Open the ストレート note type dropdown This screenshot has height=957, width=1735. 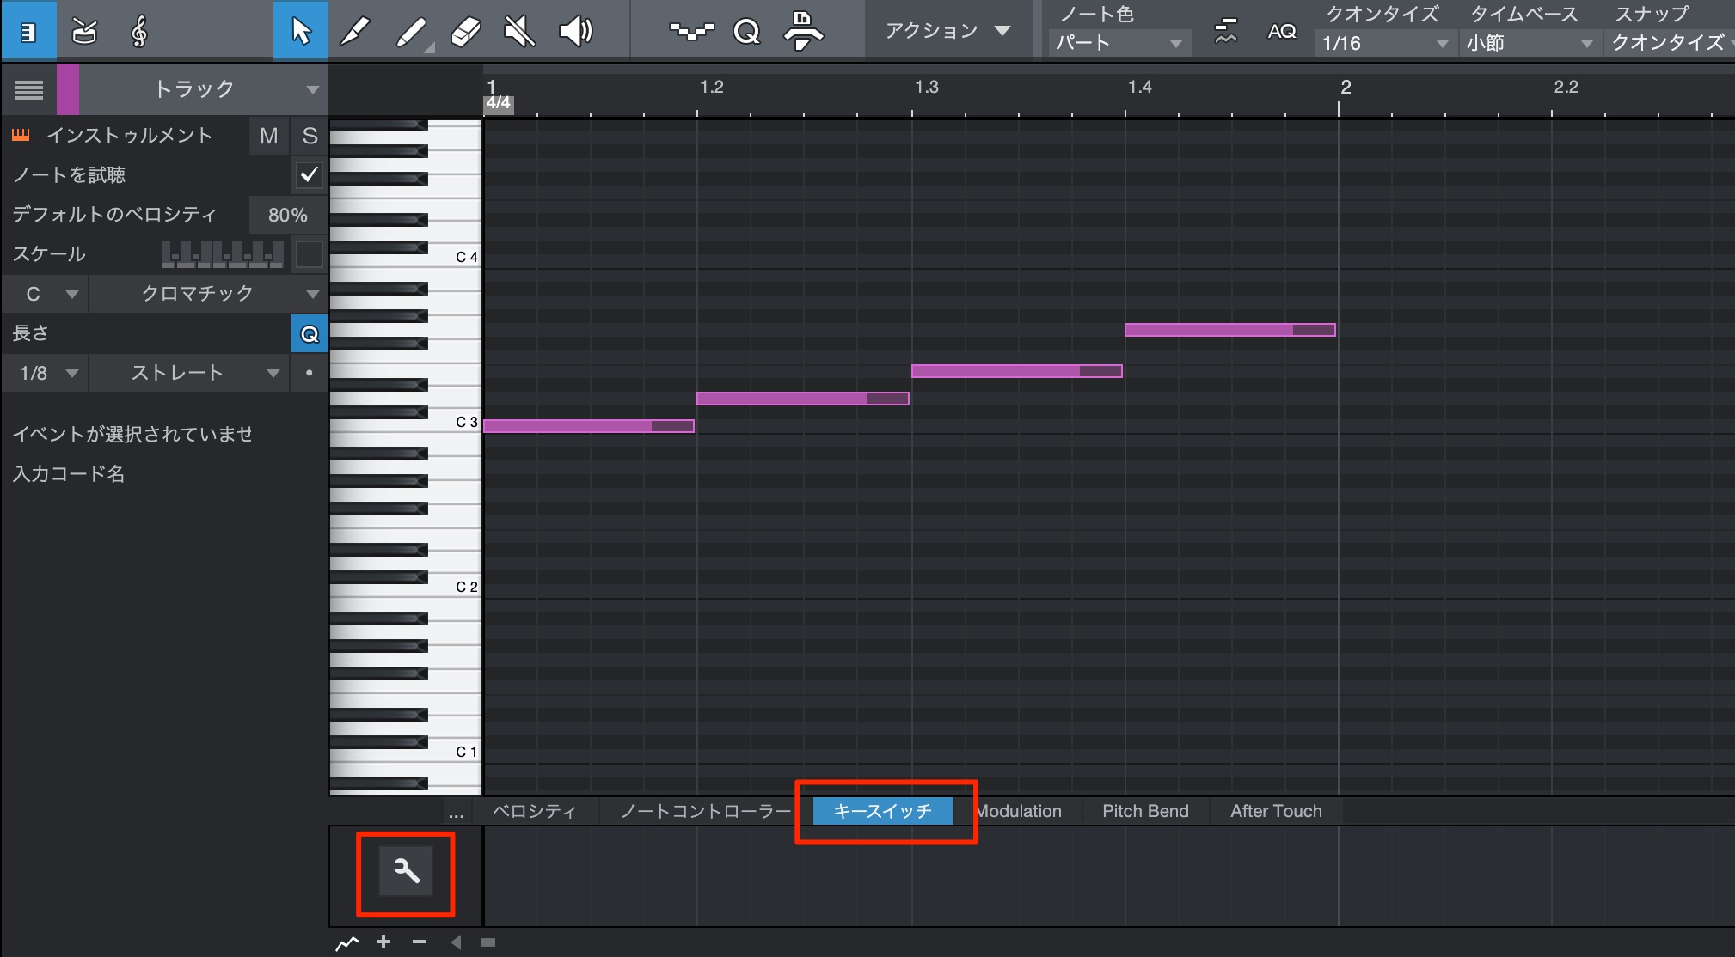[x=189, y=373]
